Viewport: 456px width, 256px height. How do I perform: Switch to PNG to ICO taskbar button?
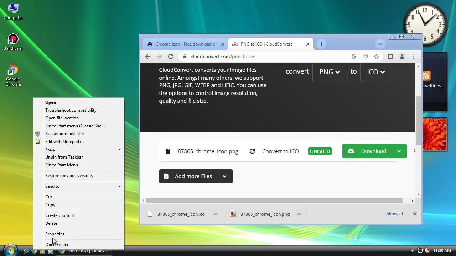coord(85,251)
